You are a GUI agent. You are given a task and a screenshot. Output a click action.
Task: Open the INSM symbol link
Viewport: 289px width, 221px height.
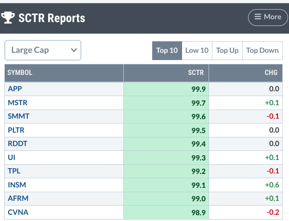17,185
